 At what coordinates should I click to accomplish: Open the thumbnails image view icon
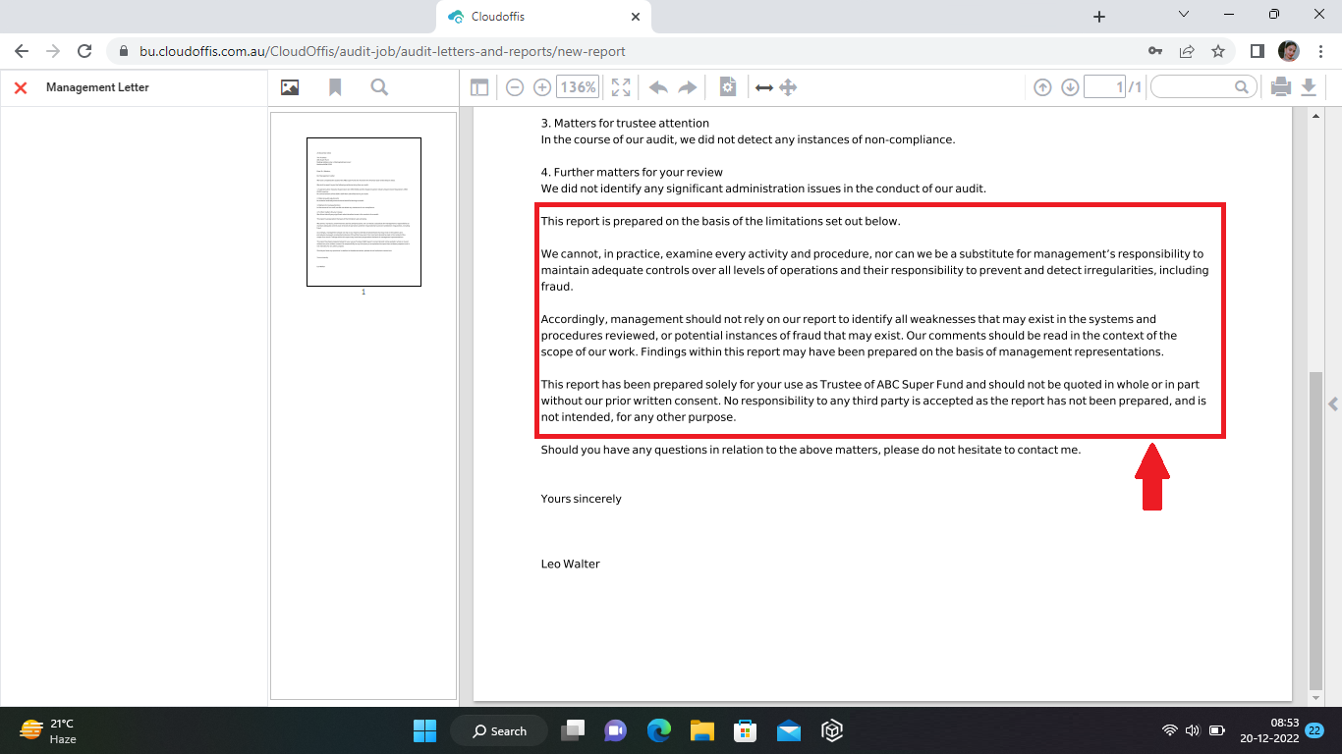click(290, 87)
